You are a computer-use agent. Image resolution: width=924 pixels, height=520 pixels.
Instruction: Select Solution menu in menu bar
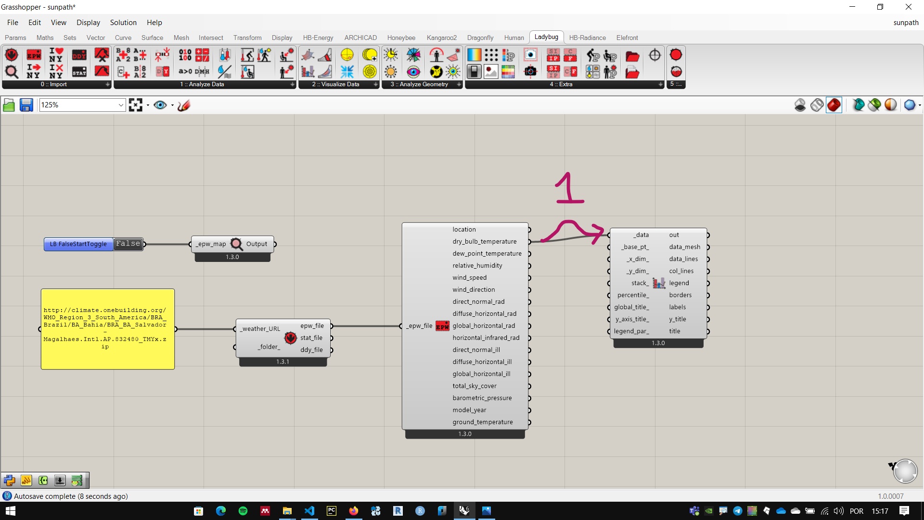pyautogui.click(x=123, y=22)
